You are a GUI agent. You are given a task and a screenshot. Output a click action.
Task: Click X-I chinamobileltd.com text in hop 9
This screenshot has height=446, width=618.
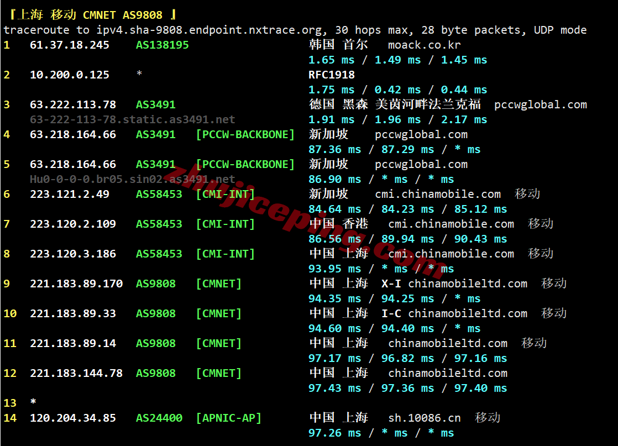[x=454, y=284]
